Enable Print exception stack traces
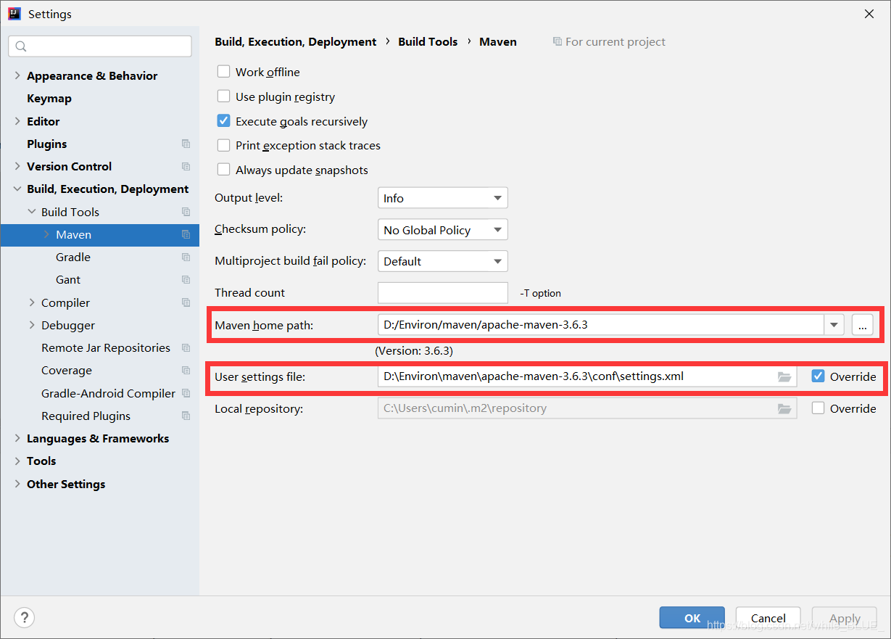The height and width of the screenshot is (639, 891). 224,146
